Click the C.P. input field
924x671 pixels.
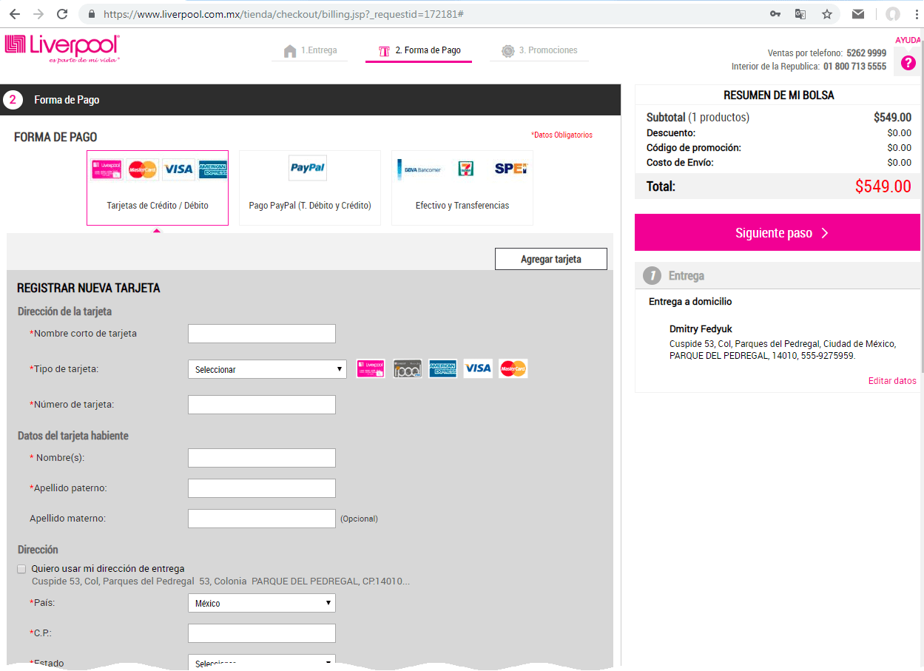262,633
